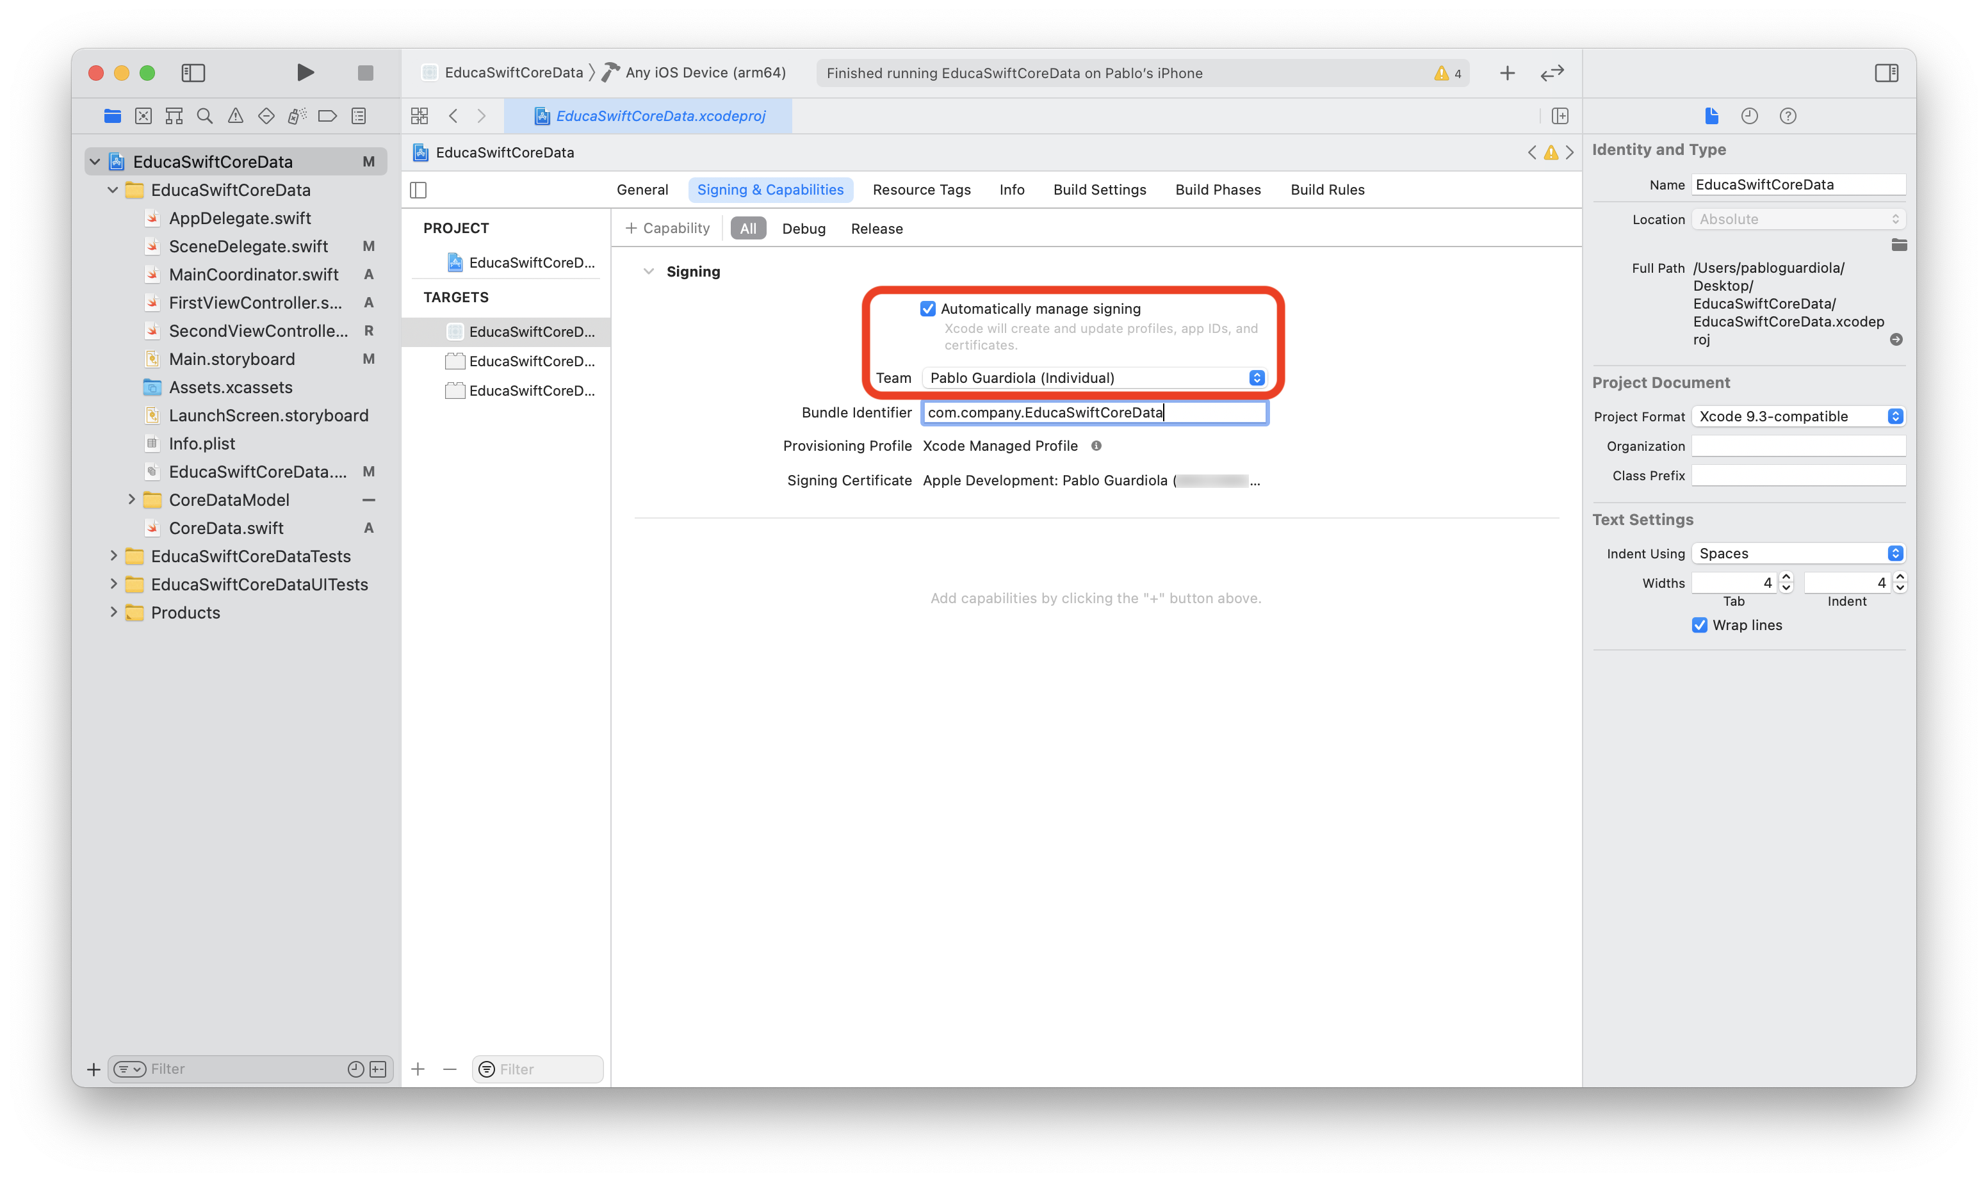Open the Find navigator magnifier icon
Image resolution: width=1988 pixels, height=1182 pixels.
[205, 117]
